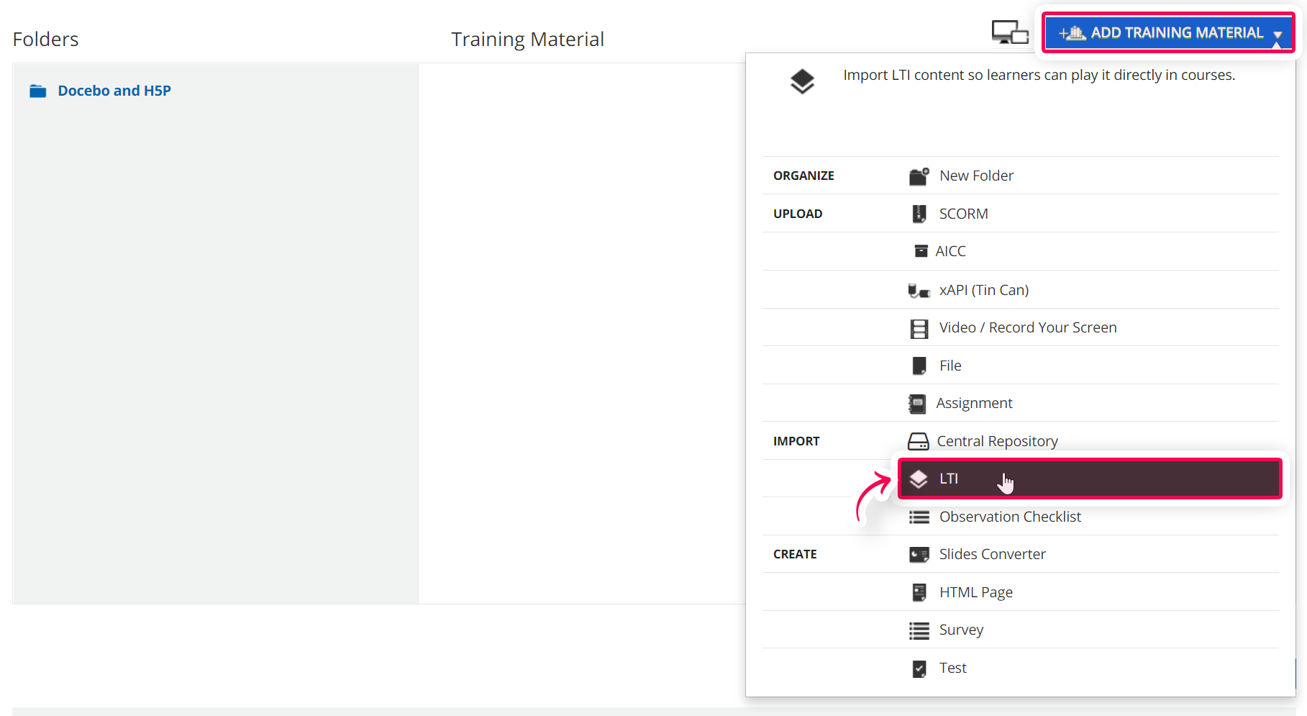Click the File document icon
This screenshot has height=716, width=1307.
coord(919,366)
